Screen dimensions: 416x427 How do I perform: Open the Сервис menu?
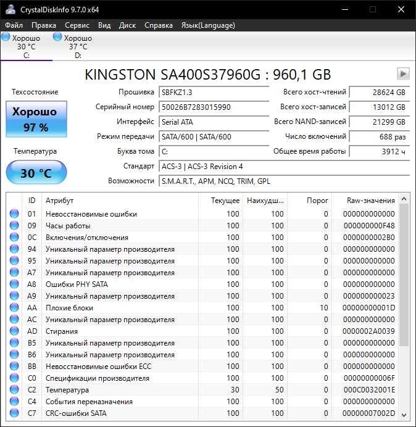(77, 25)
